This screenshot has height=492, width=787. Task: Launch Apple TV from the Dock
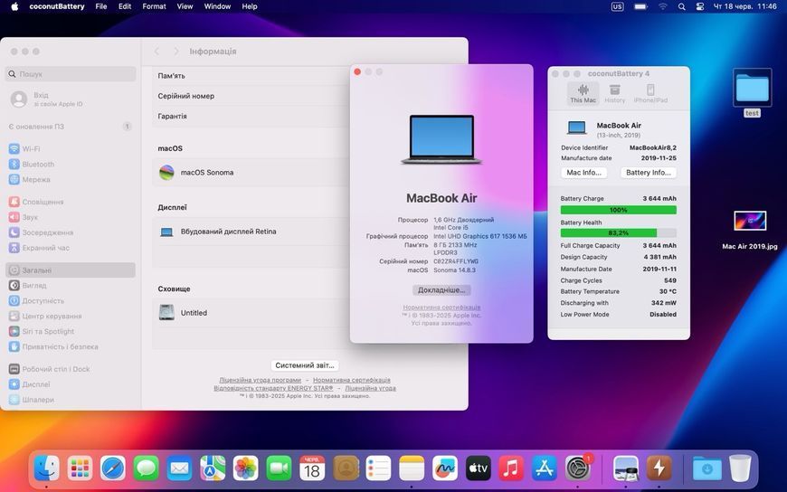point(478,468)
